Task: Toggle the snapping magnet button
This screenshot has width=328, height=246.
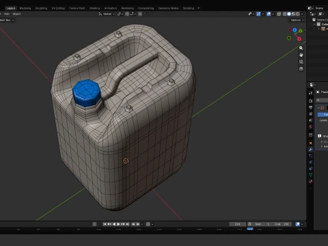Action: (127, 14)
